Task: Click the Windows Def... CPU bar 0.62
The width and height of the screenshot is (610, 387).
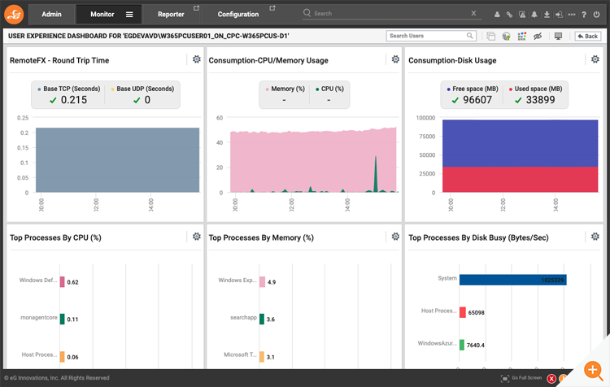Action: [63, 282]
